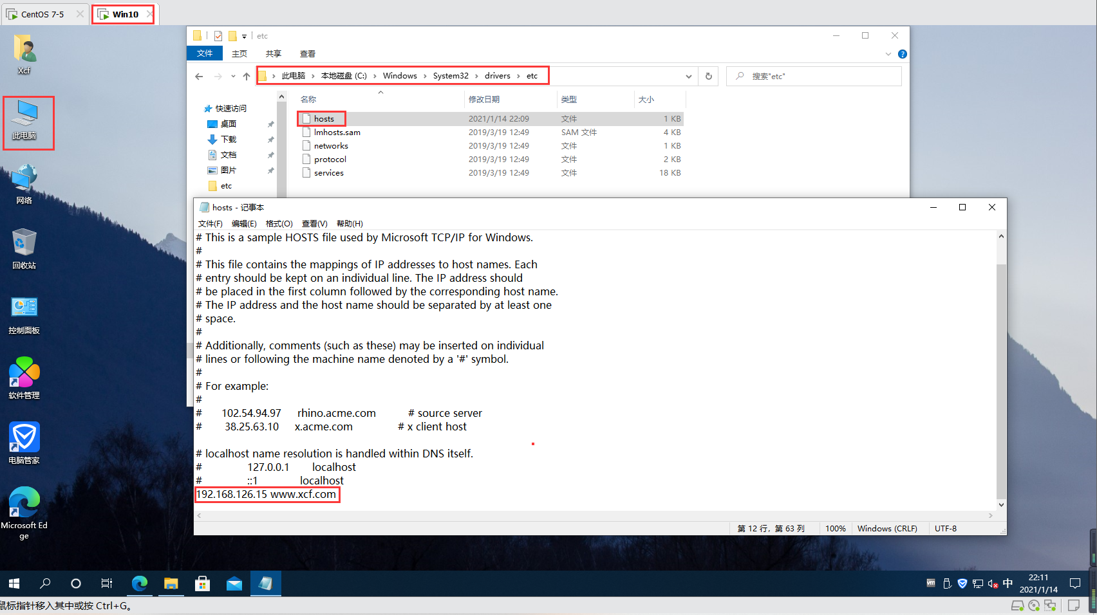Viewport: 1097px width, 615px height.
Task: Open File Explorer from taskbar
Action: click(x=171, y=583)
